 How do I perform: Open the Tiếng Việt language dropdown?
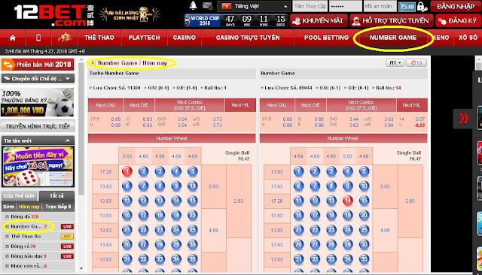point(253,6)
